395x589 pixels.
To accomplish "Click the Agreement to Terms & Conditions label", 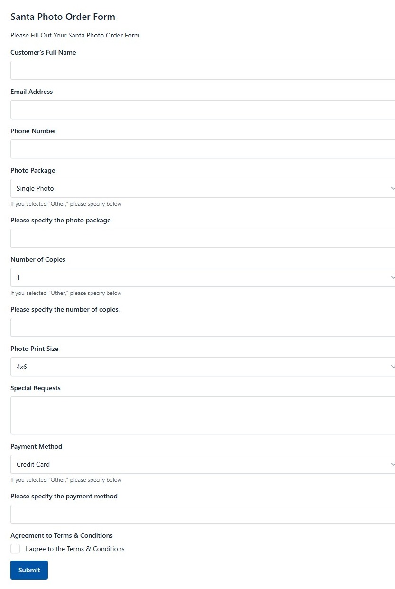I will [62, 535].
